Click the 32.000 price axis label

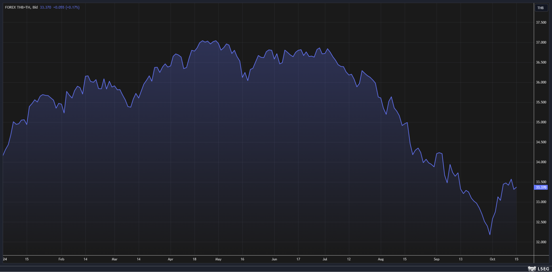(x=541, y=242)
